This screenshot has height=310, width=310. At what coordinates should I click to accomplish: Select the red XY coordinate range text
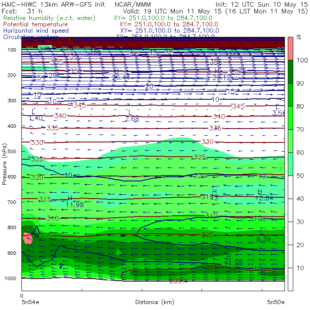[x=169, y=24]
